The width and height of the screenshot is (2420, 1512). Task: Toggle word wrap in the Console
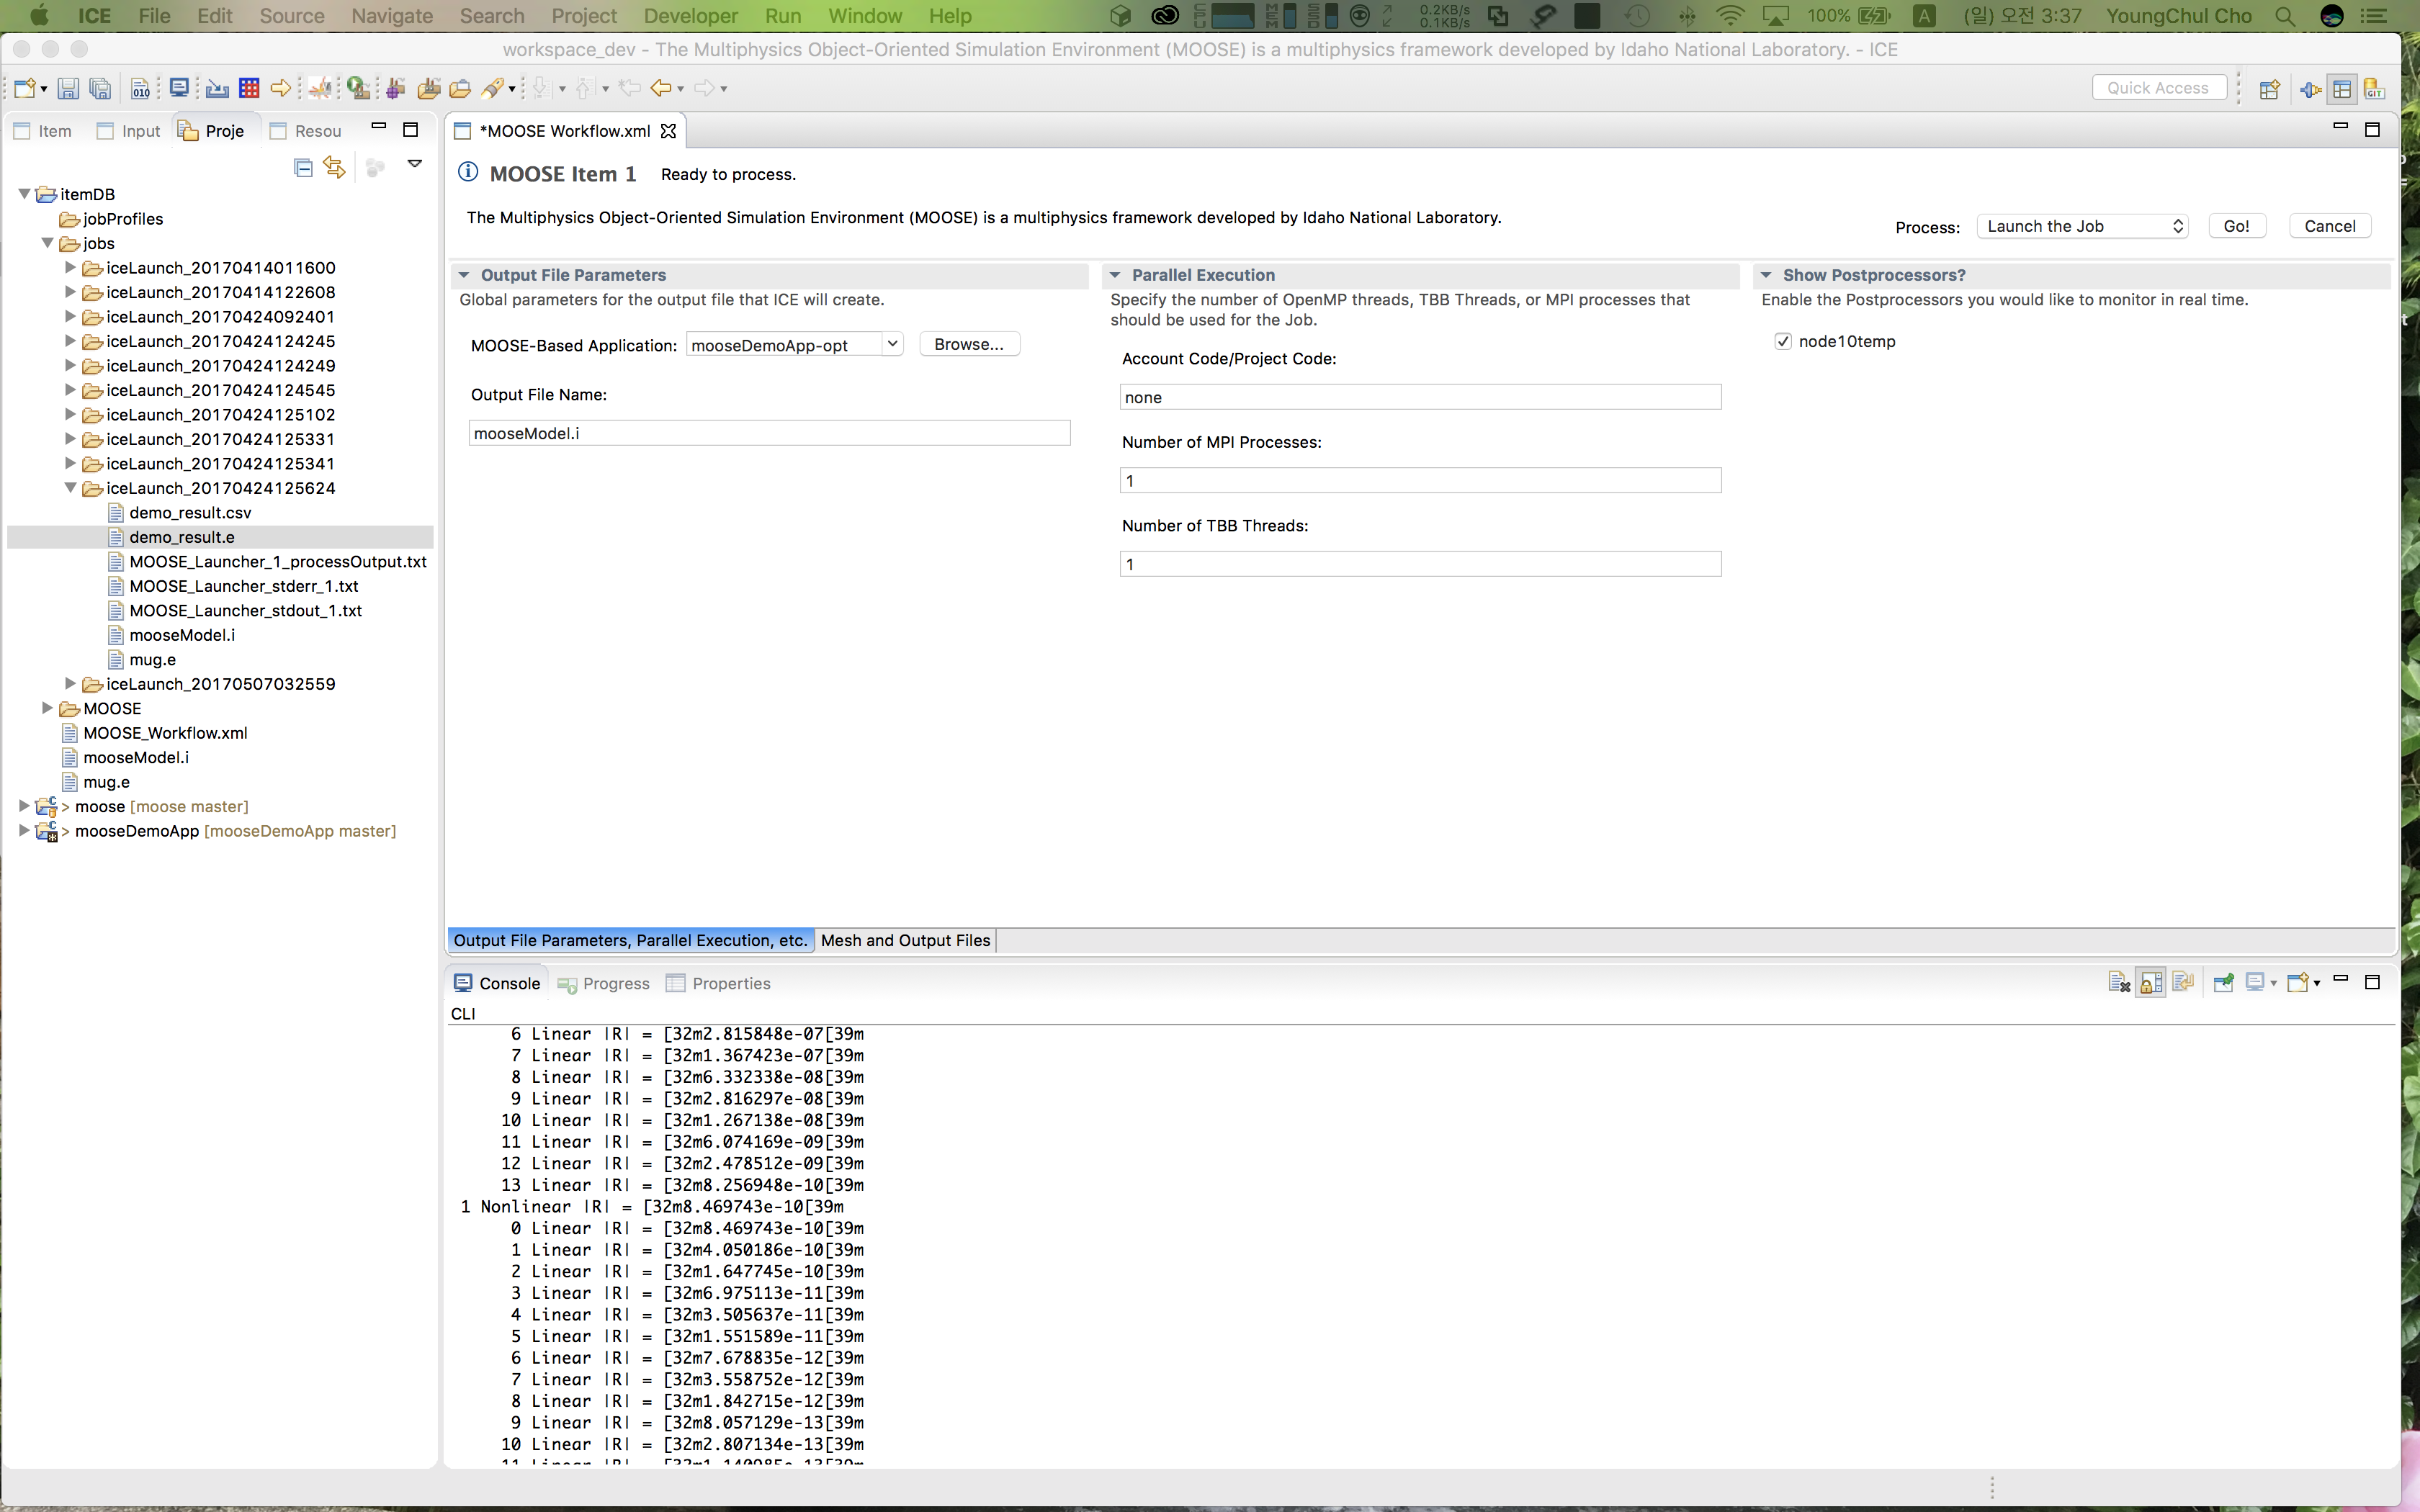tap(2183, 983)
